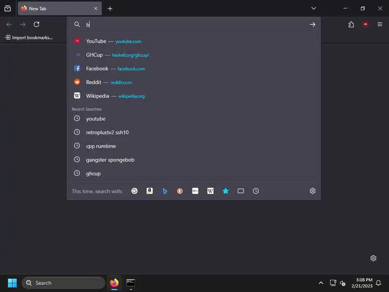This screenshot has width=389, height=292.
Task: Select recent search 'retroplustv2 ssh10'
Action: pos(194,132)
